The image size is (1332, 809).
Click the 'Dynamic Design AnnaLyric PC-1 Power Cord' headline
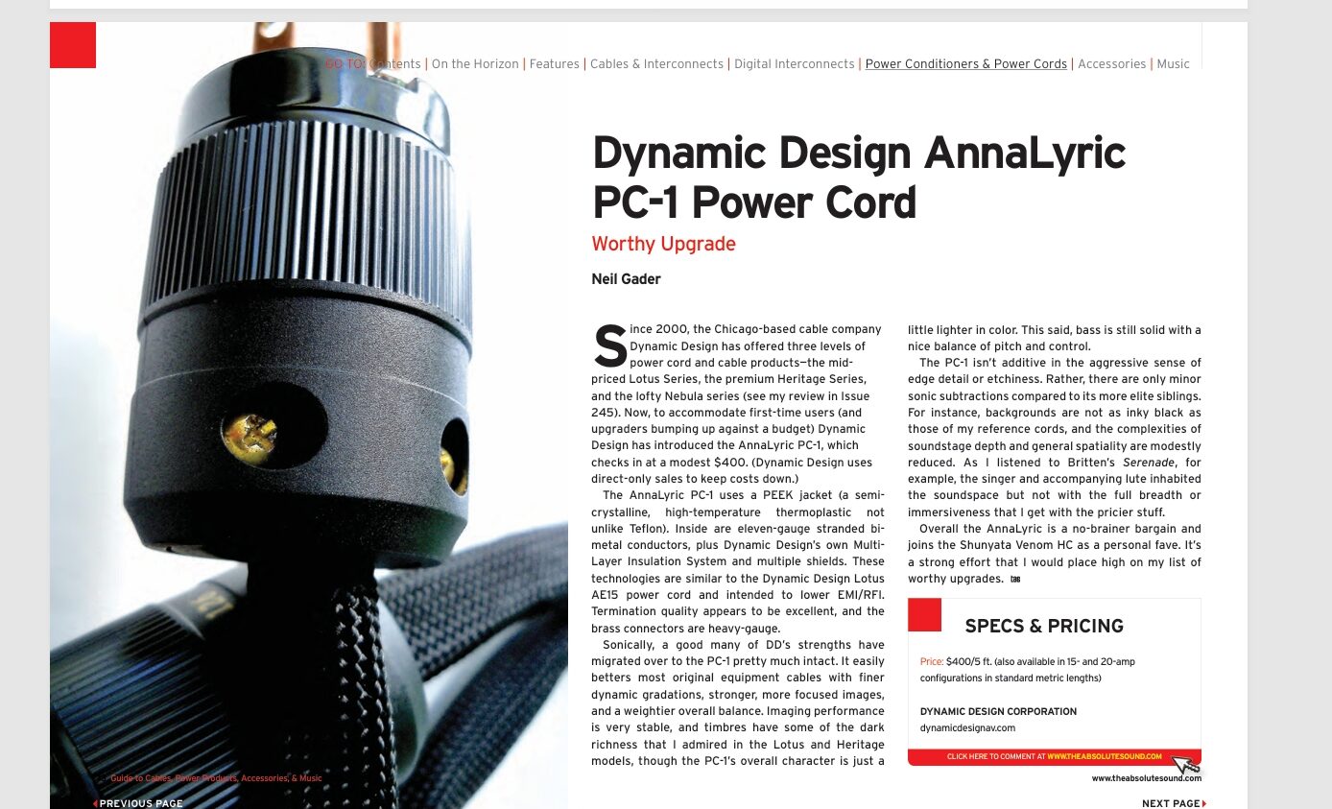859,178
